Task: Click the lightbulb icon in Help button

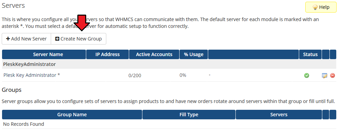Action: click(x=315, y=7)
